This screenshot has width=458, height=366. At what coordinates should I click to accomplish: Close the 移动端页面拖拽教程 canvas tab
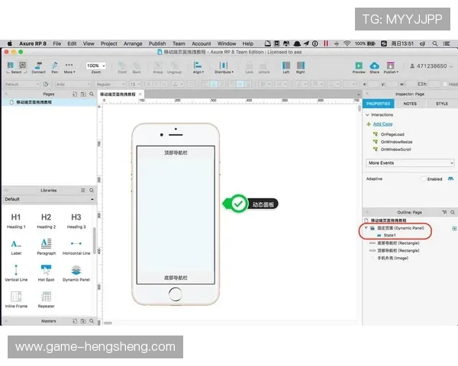pos(140,94)
